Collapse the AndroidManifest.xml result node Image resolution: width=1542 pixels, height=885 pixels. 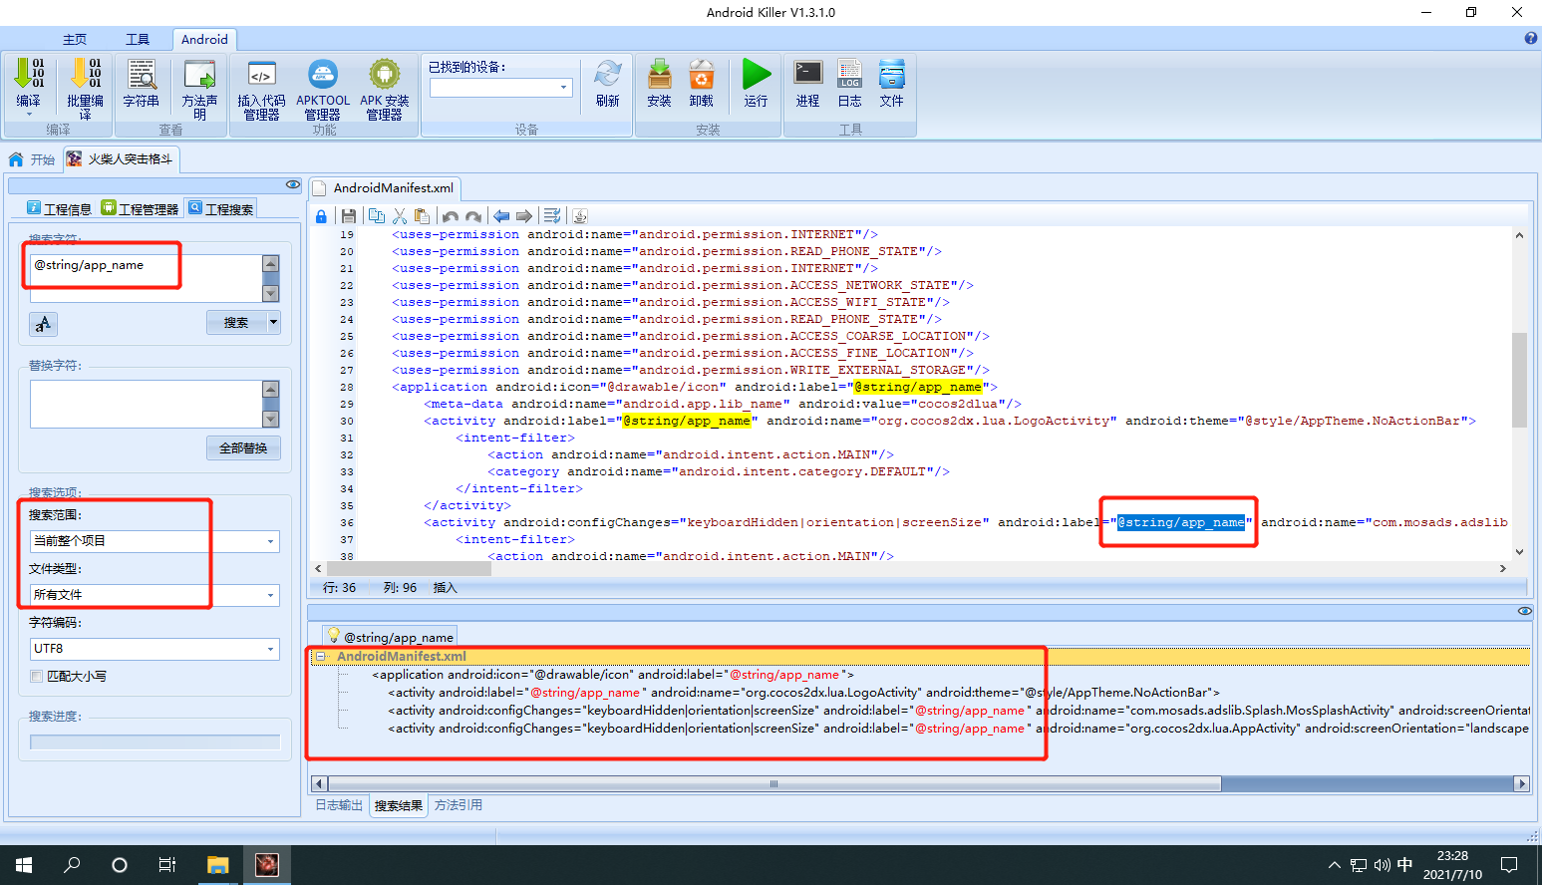321,656
